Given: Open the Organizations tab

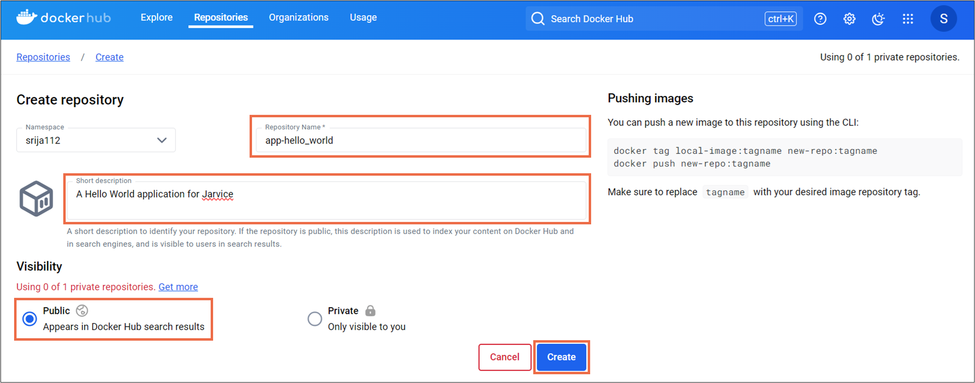Looking at the screenshot, I should [299, 18].
